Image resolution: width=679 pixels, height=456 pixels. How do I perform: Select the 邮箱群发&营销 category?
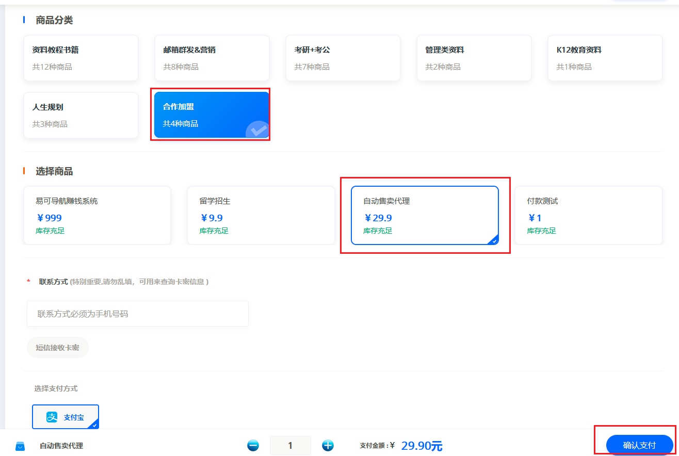(x=212, y=58)
